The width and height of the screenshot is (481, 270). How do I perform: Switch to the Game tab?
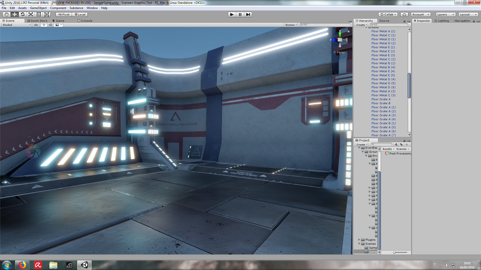58,21
